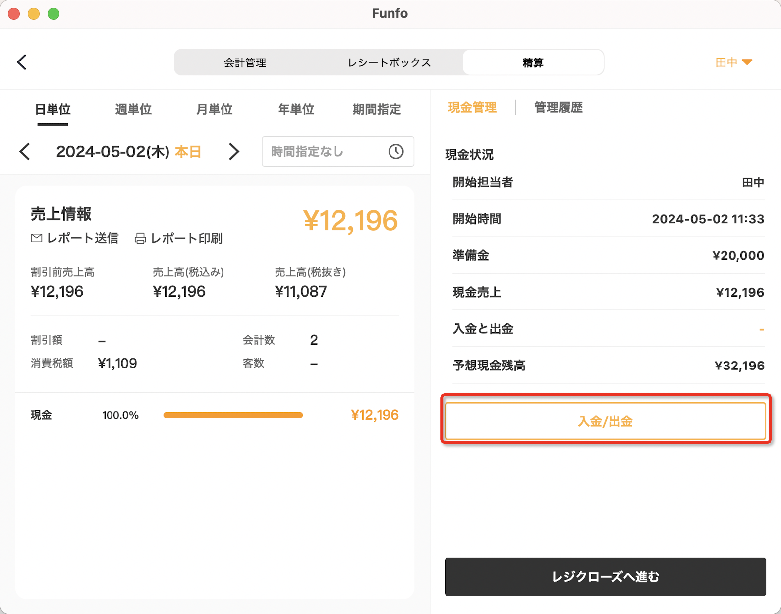Viewport: 781px width, 614px height.
Task: Click the 現金状況 heading
Action: tap(469, 155)
